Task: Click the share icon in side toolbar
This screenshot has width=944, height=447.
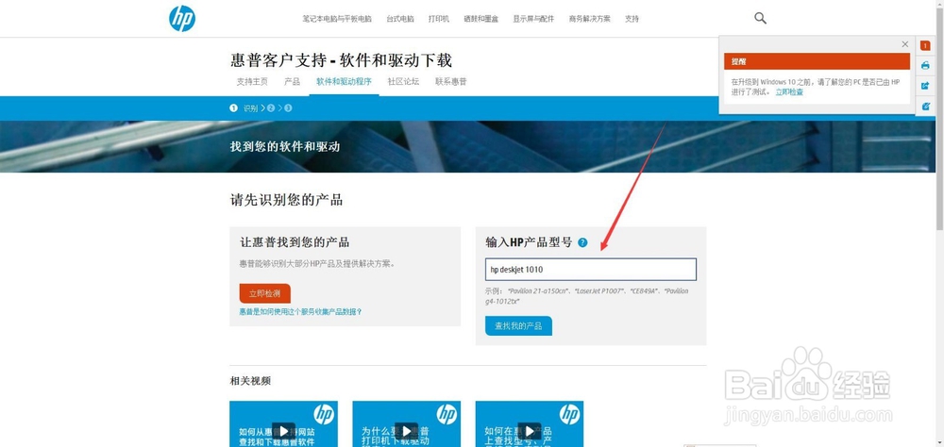Action: tap(925, 86)
